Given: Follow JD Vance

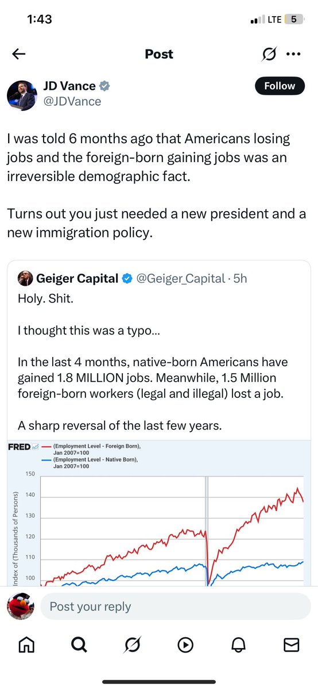Looking at the screenshot, I should (x=280, y=86).
